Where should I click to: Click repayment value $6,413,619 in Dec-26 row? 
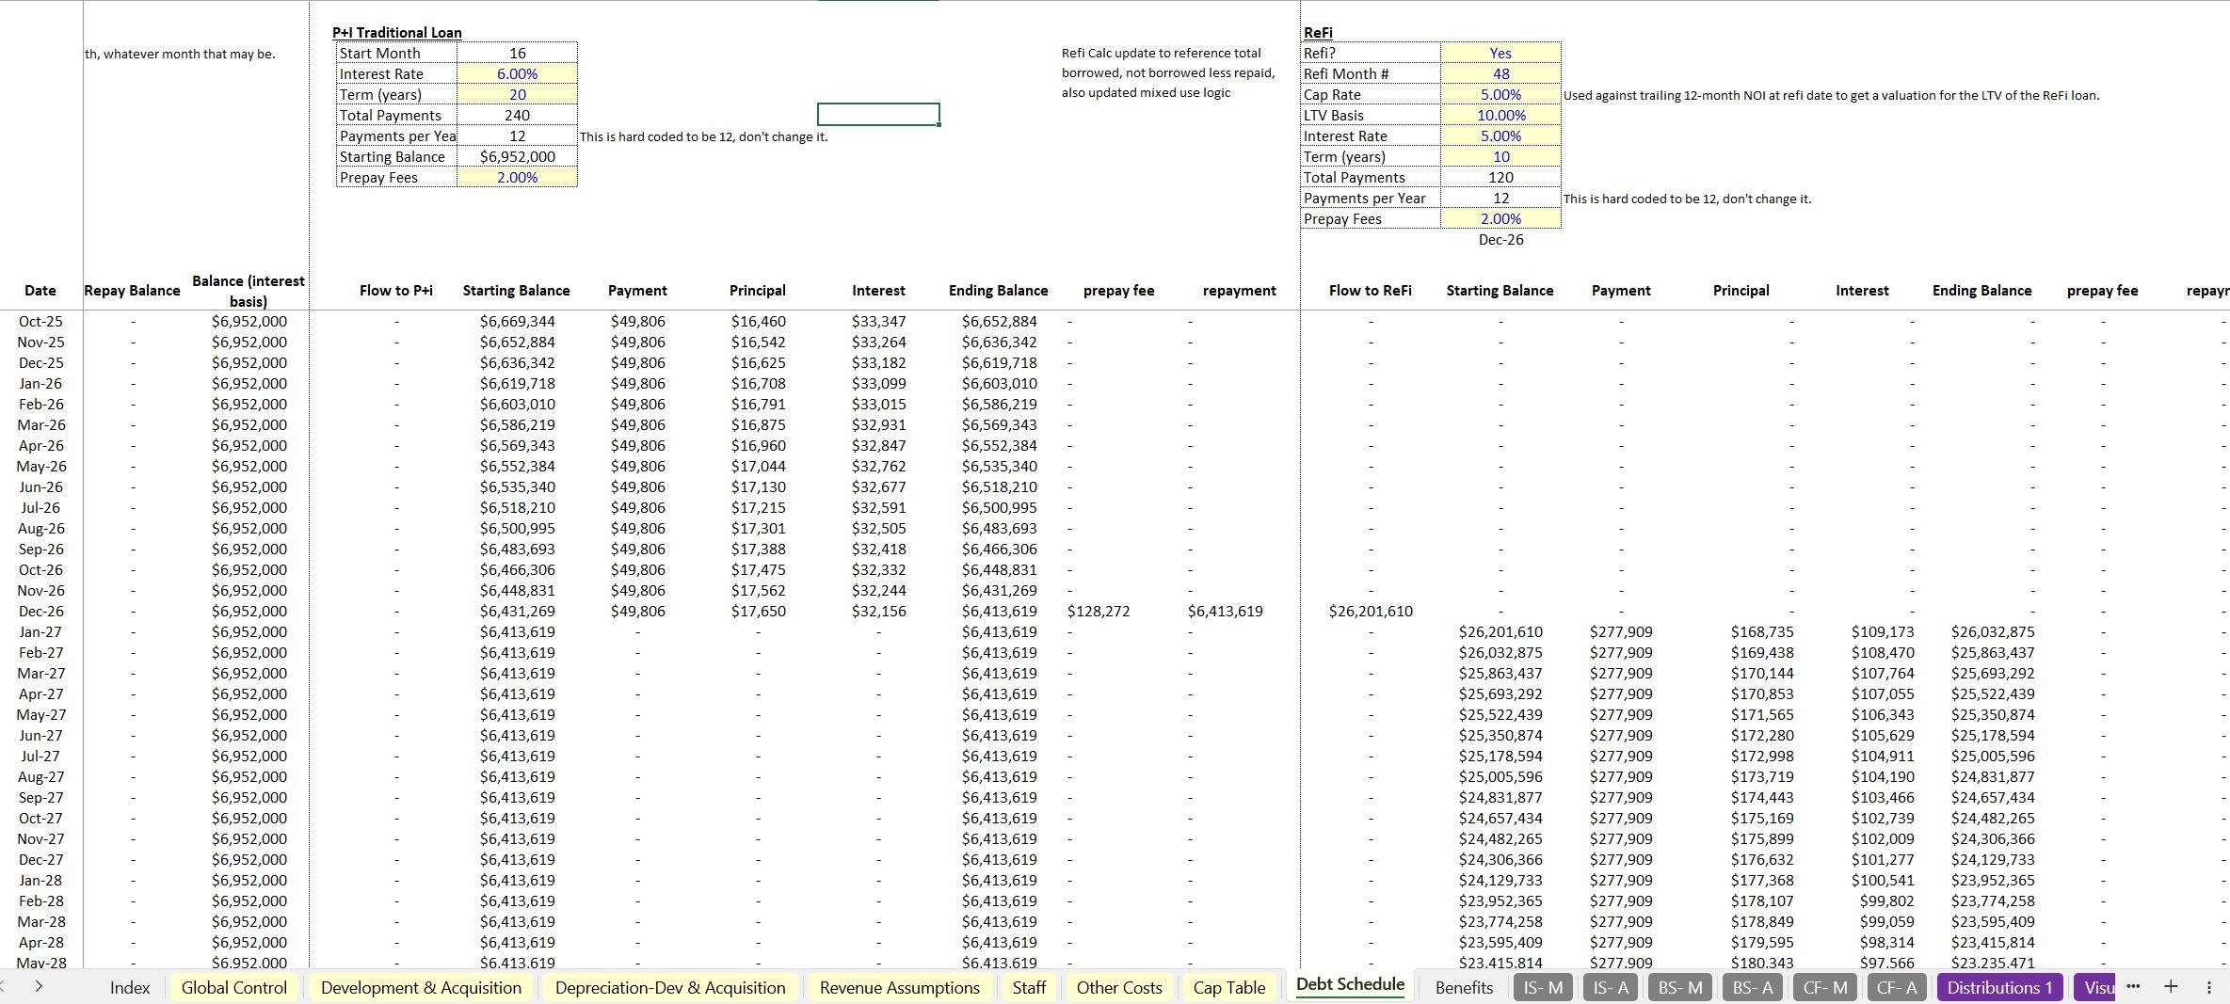(x=1226, y=611)
